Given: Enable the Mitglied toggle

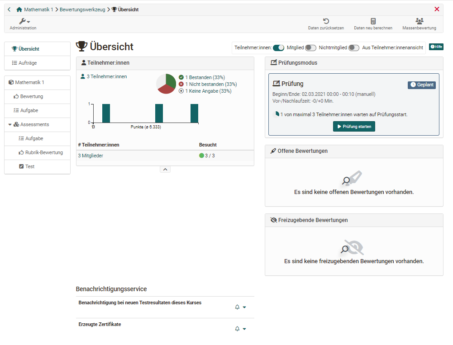Looking at the screenshot, I should tap(310, 48).
